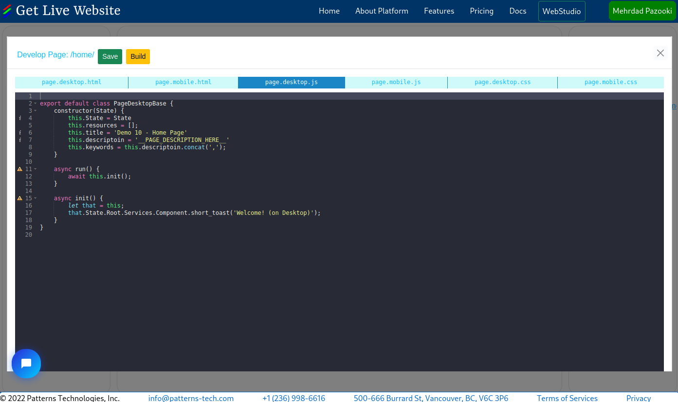Place cursor in empty line 1 of editor
Screen dimensions: 678x402
coord(351,96)
